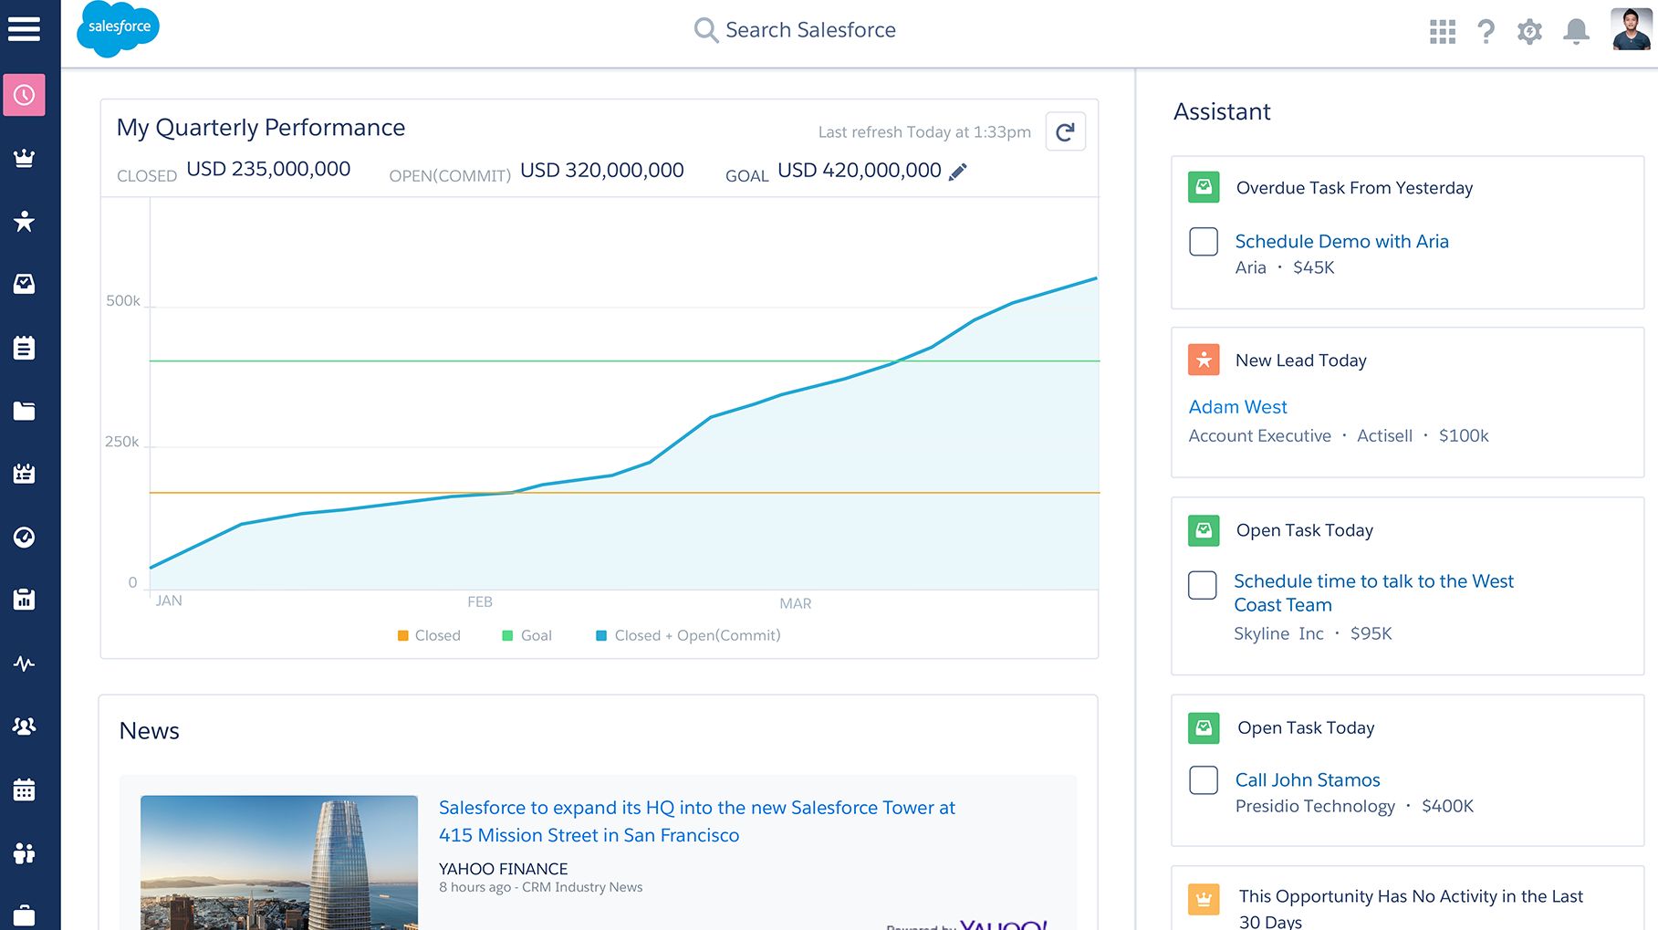
Task: Click the Skyline Inc $95K text
Action: click(x=1313, y=633)
